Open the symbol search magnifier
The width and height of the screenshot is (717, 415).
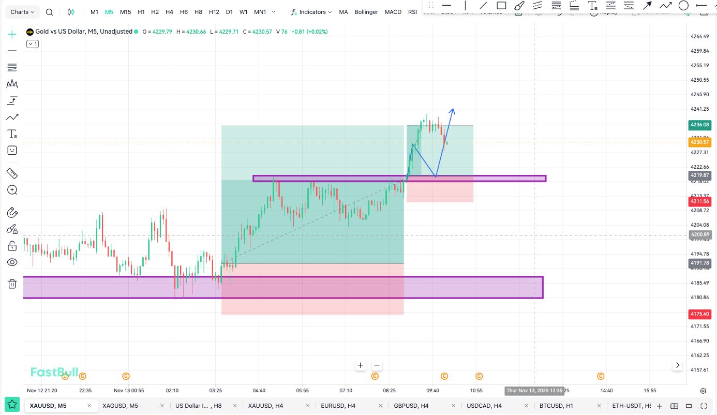point(49,12)
